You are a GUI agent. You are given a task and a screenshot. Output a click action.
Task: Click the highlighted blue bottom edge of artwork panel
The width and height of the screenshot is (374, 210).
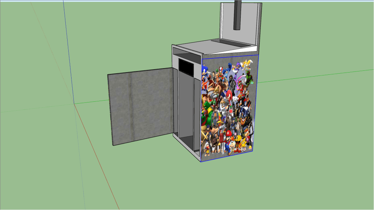226,156
